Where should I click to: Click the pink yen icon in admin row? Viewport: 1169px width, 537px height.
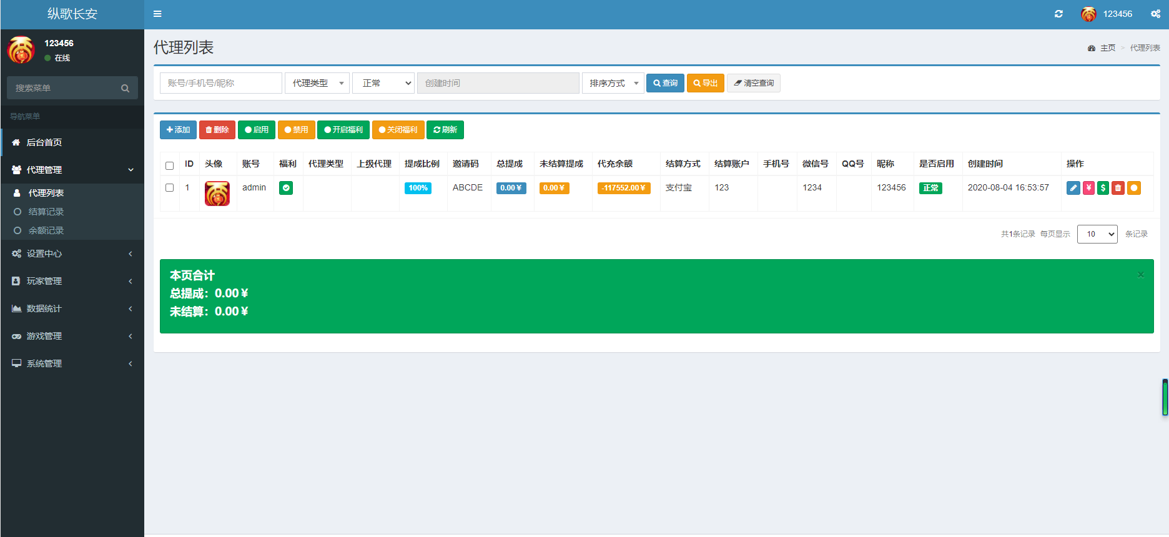click(x=1088, y=188)
